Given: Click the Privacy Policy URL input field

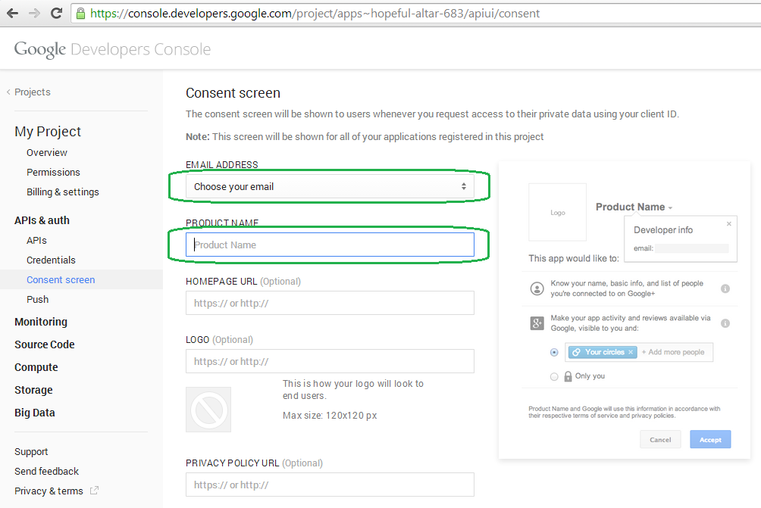Looking at the screenshot, I should click(x=330, y=485).
